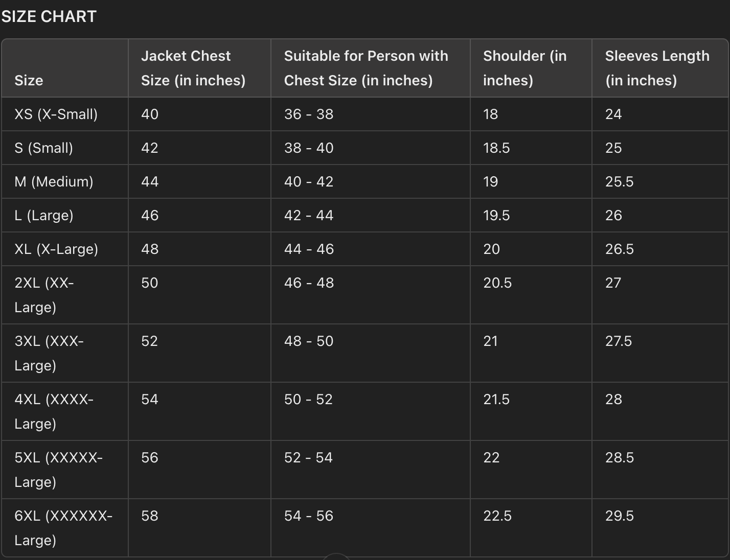Select the Suitable for Person column header
This screenshot has width=730, height=560.
[x=366, y=68]
